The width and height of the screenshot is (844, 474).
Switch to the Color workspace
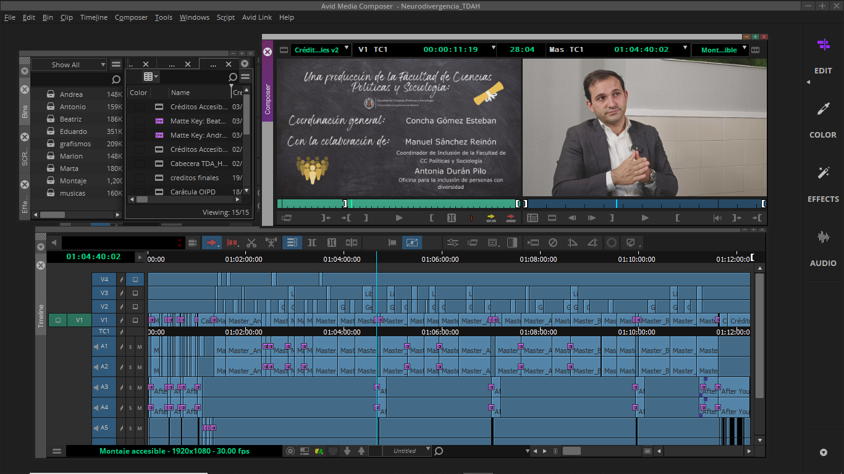tap(823, 120)
